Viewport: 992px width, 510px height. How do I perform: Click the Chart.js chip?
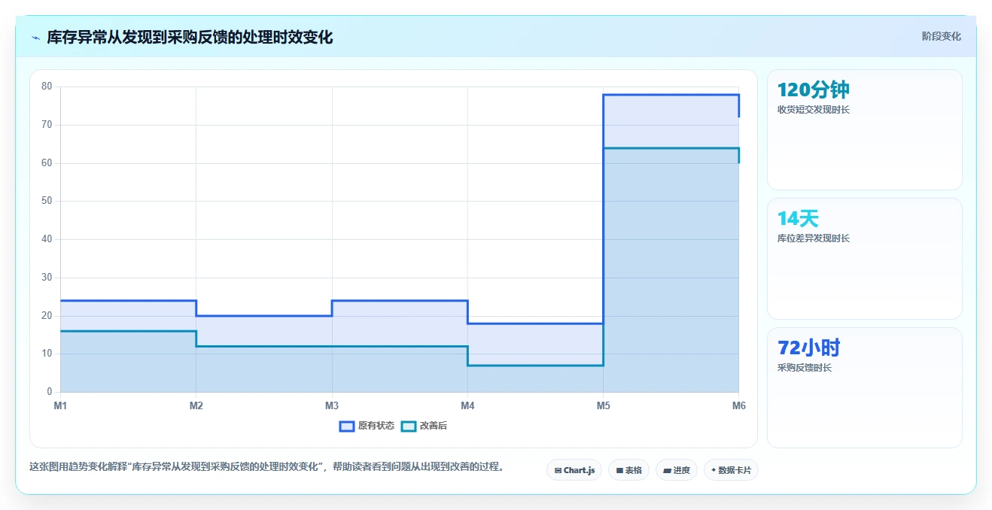pyautogui.click(x=574, y=470)
